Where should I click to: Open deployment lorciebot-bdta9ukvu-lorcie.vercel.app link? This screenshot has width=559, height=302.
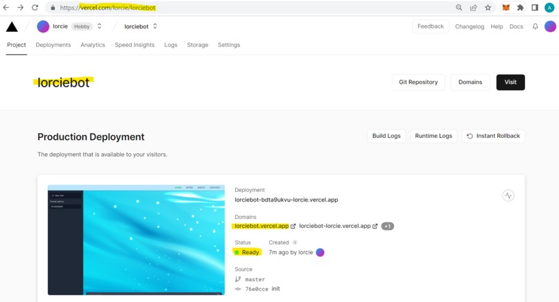pyautogui.click(x=286, y=199)
